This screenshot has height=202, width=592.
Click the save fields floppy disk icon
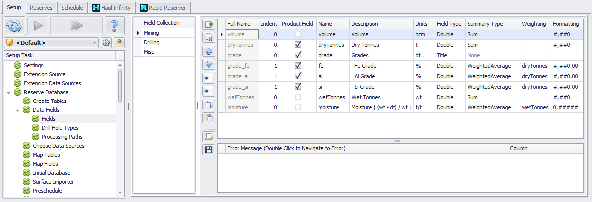point(209,150)
